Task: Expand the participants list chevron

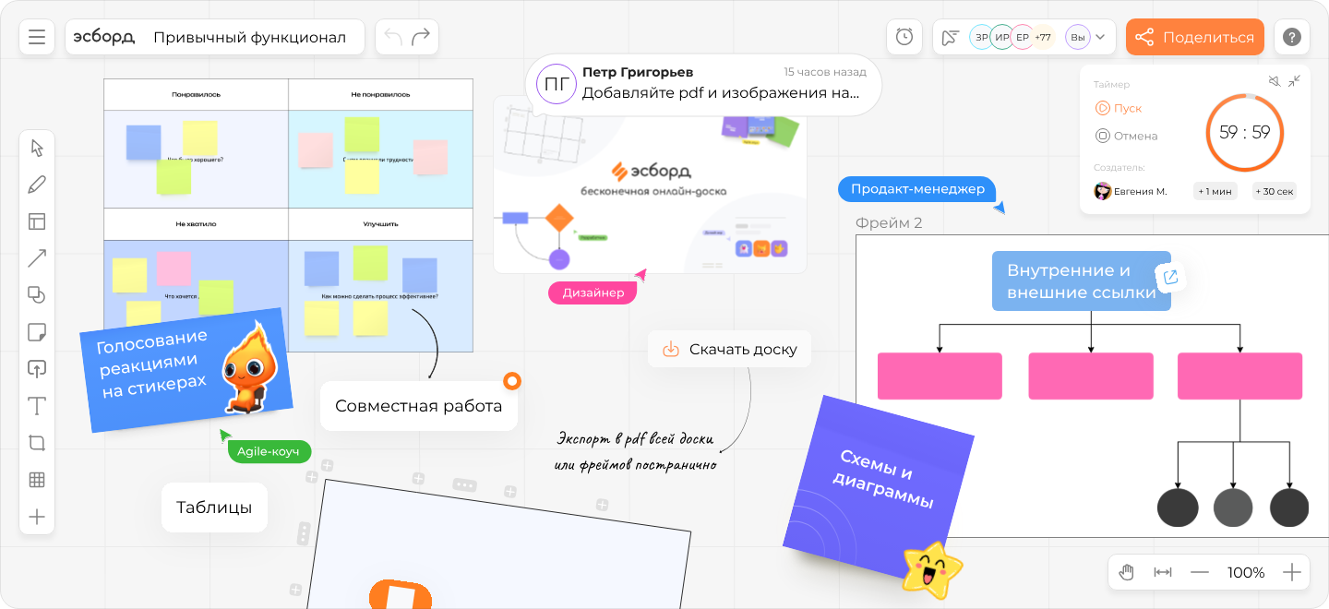Action: point(1100,37)
